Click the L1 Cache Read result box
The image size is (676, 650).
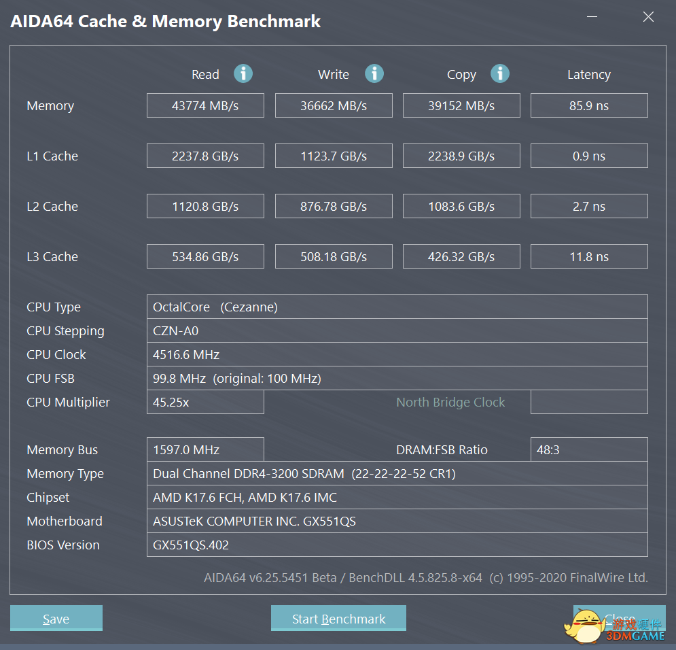(205, 156)
